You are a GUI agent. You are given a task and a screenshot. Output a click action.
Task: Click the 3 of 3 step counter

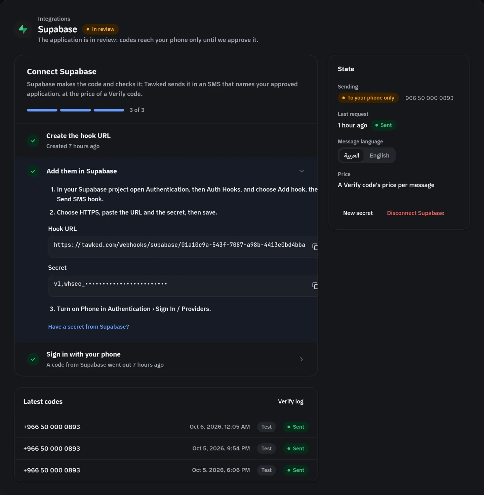[137, 110]
